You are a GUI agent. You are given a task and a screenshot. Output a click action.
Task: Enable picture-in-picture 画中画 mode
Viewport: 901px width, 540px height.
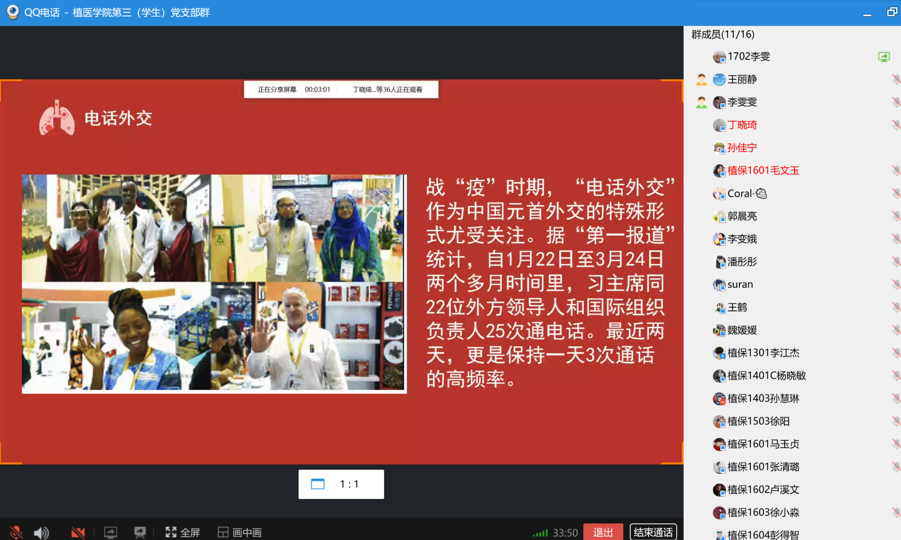(240, 532)
